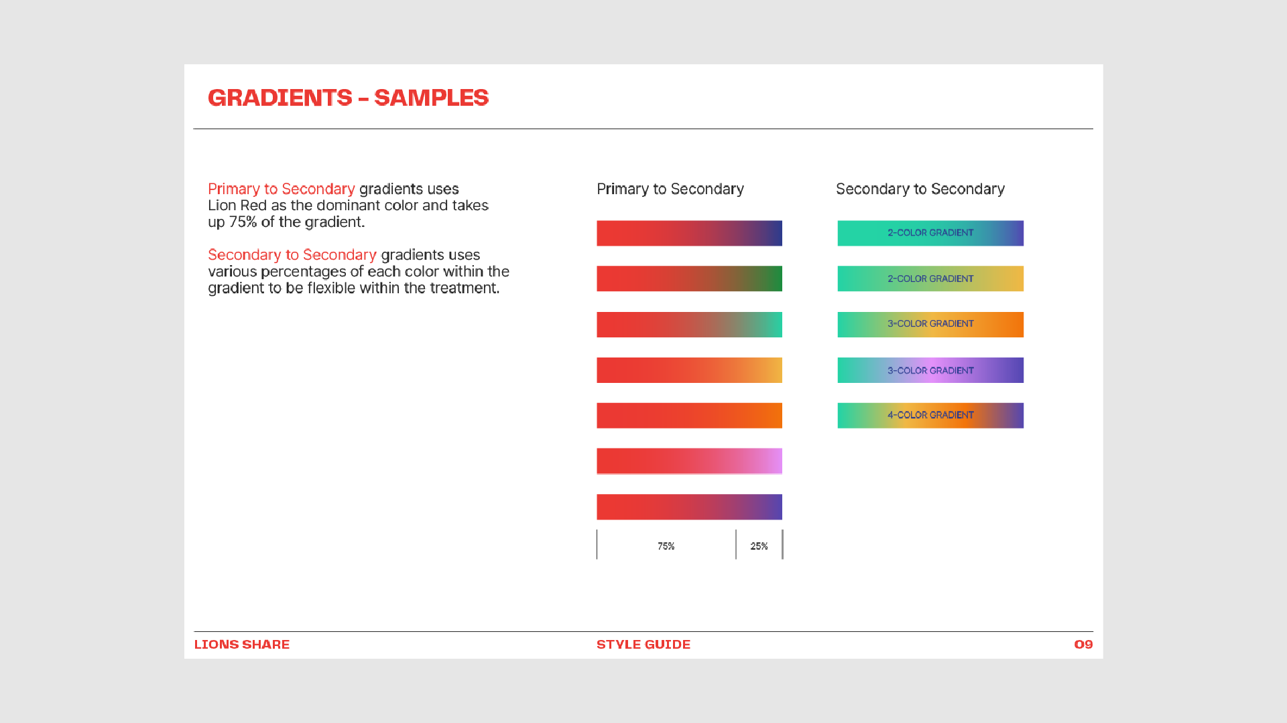Screen dimensions: 1287x723
Task: Click 'up 75% of the gradient.' line
Action: [286, 222]
